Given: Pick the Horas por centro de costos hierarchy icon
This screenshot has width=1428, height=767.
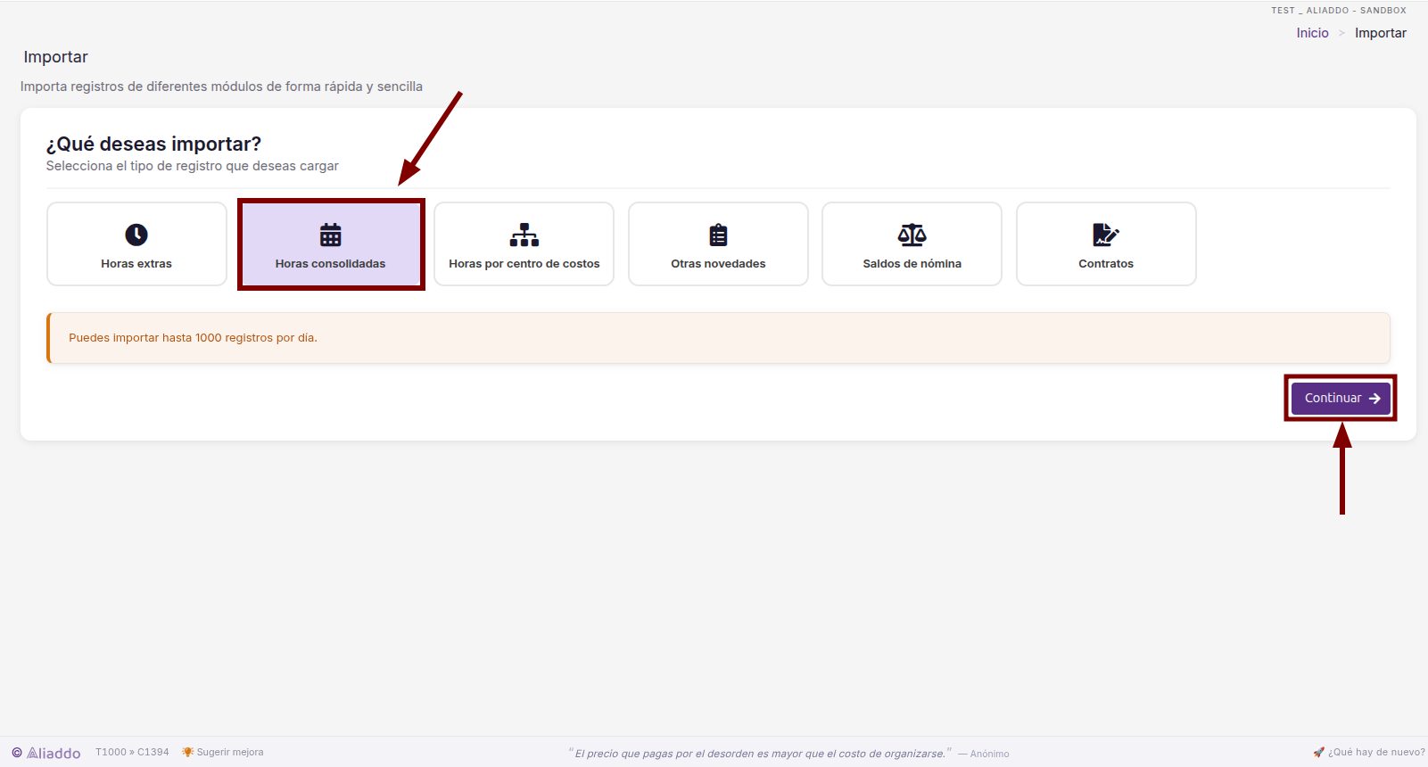Looking at the screenshot, I should point(524,235).
